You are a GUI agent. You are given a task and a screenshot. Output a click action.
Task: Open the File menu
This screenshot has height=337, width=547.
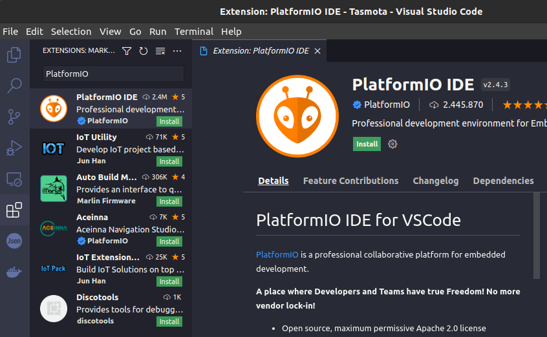(10, 32)
